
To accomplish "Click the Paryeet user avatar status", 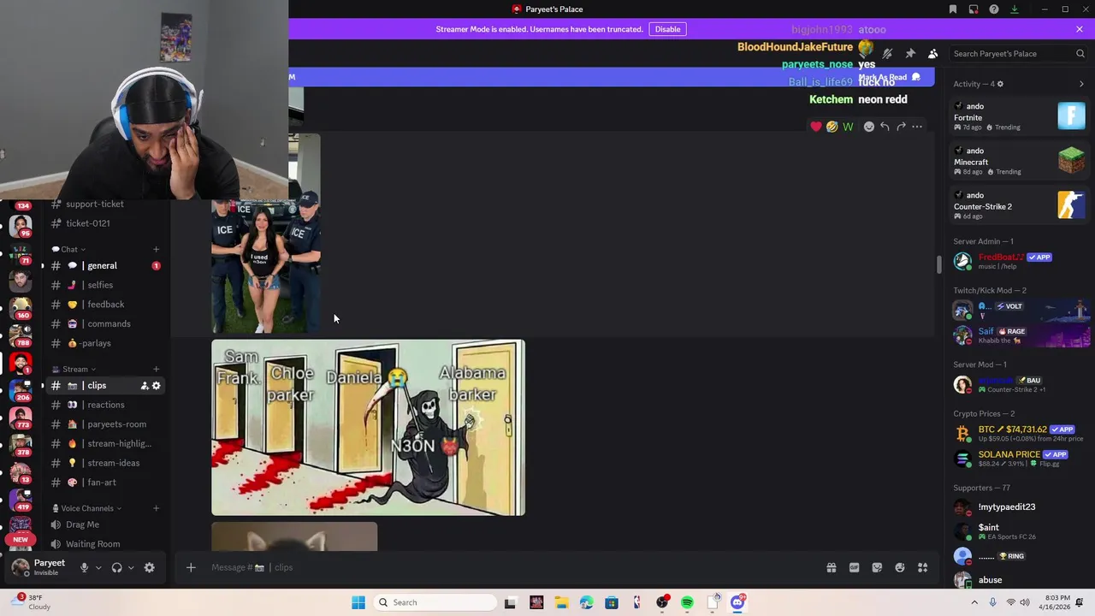I will click(x=21, y=567).
